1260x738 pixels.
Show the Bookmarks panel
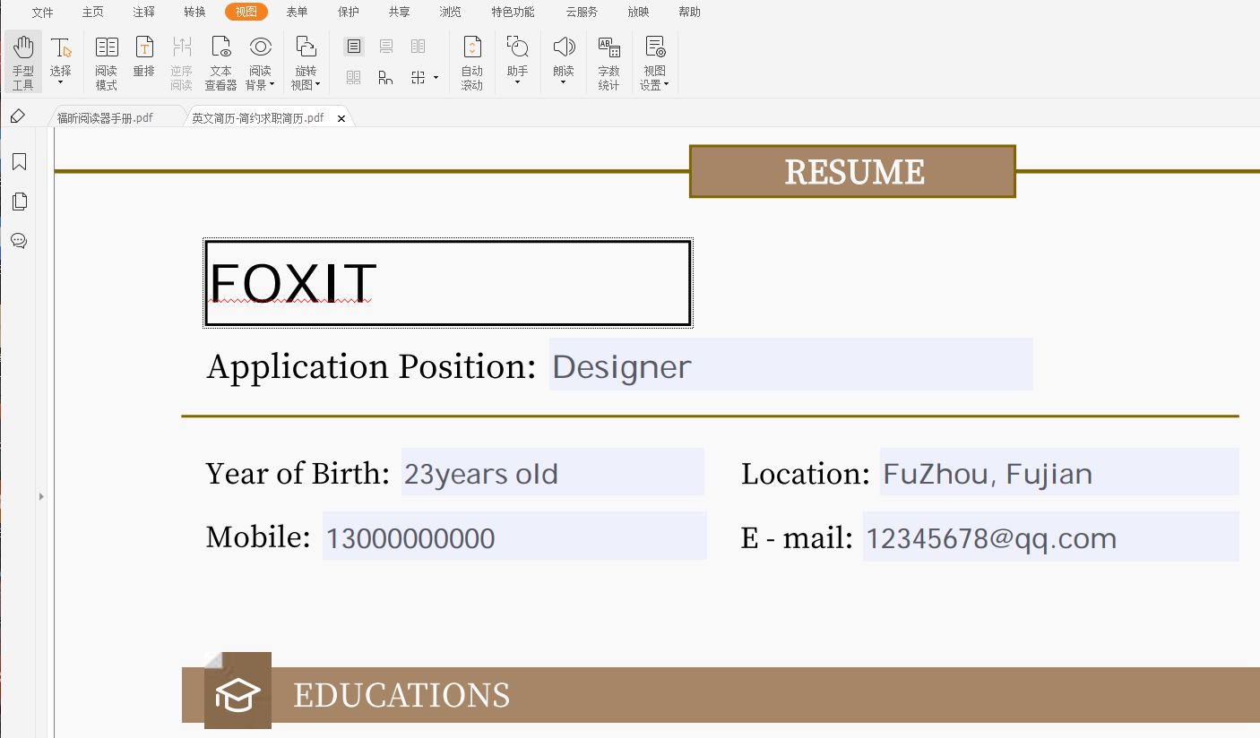19,162
